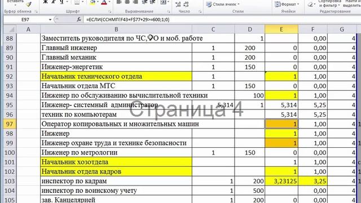
Task: Decrease indent icon
Action: (144, 2)
